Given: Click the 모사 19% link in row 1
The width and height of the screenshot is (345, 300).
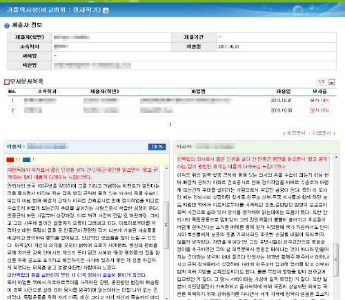Looking at the screenshot, I should coord(319,101).
